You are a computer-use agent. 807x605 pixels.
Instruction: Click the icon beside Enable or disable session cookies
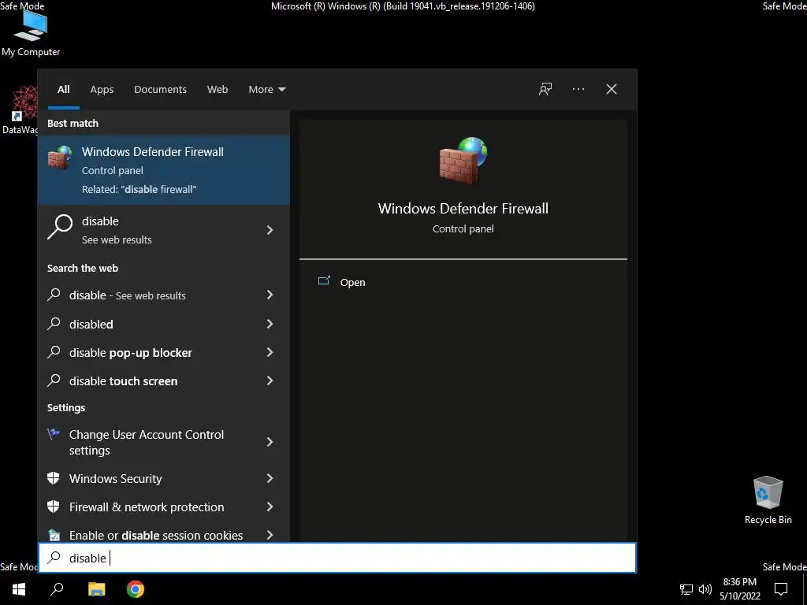coord(54,535)
